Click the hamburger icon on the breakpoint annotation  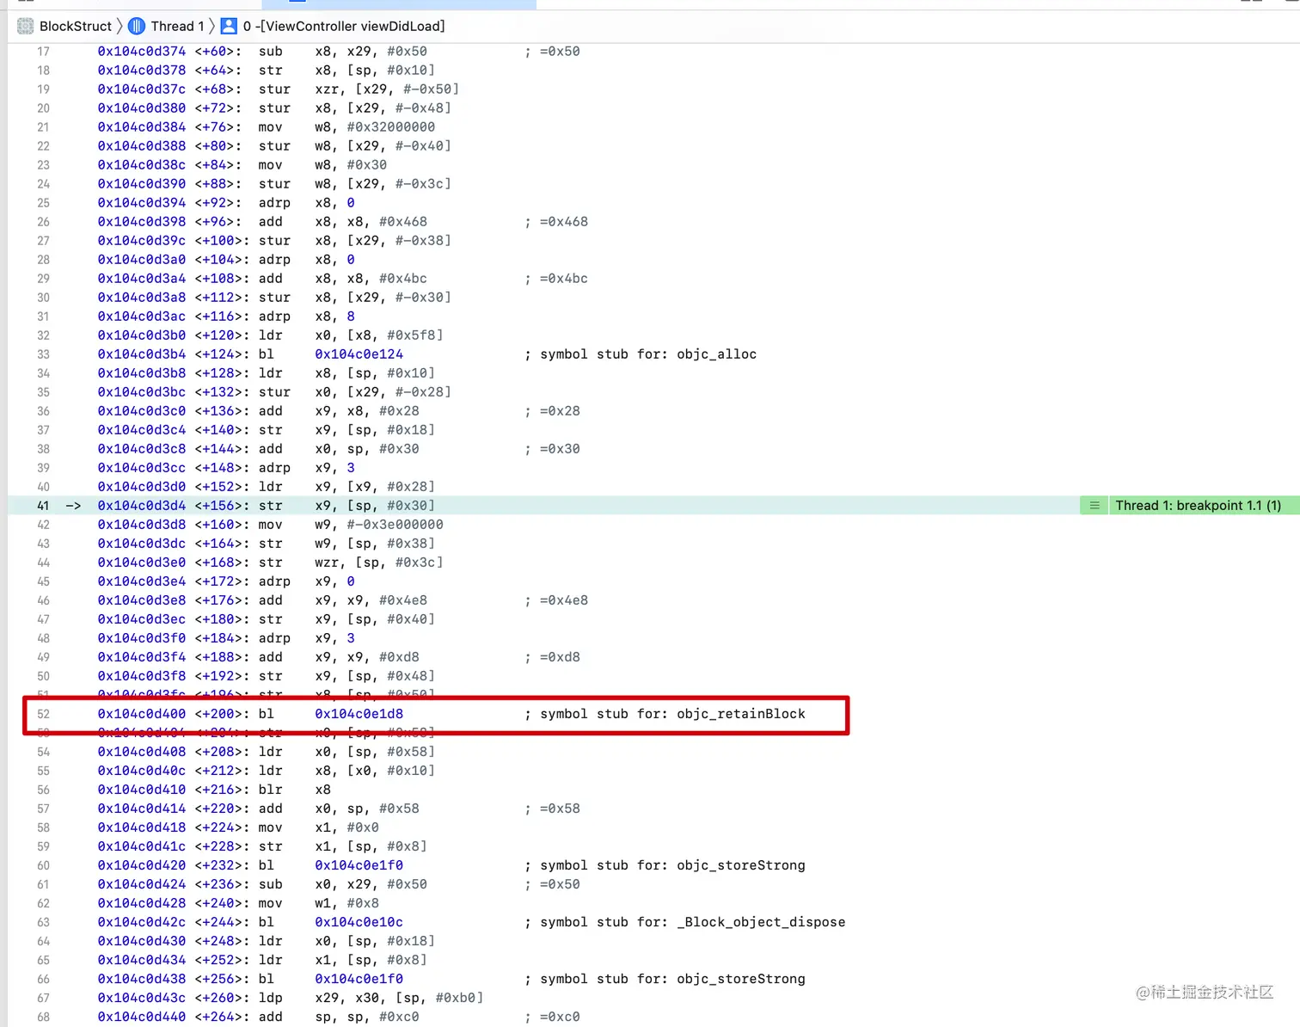click(1093, 506)
